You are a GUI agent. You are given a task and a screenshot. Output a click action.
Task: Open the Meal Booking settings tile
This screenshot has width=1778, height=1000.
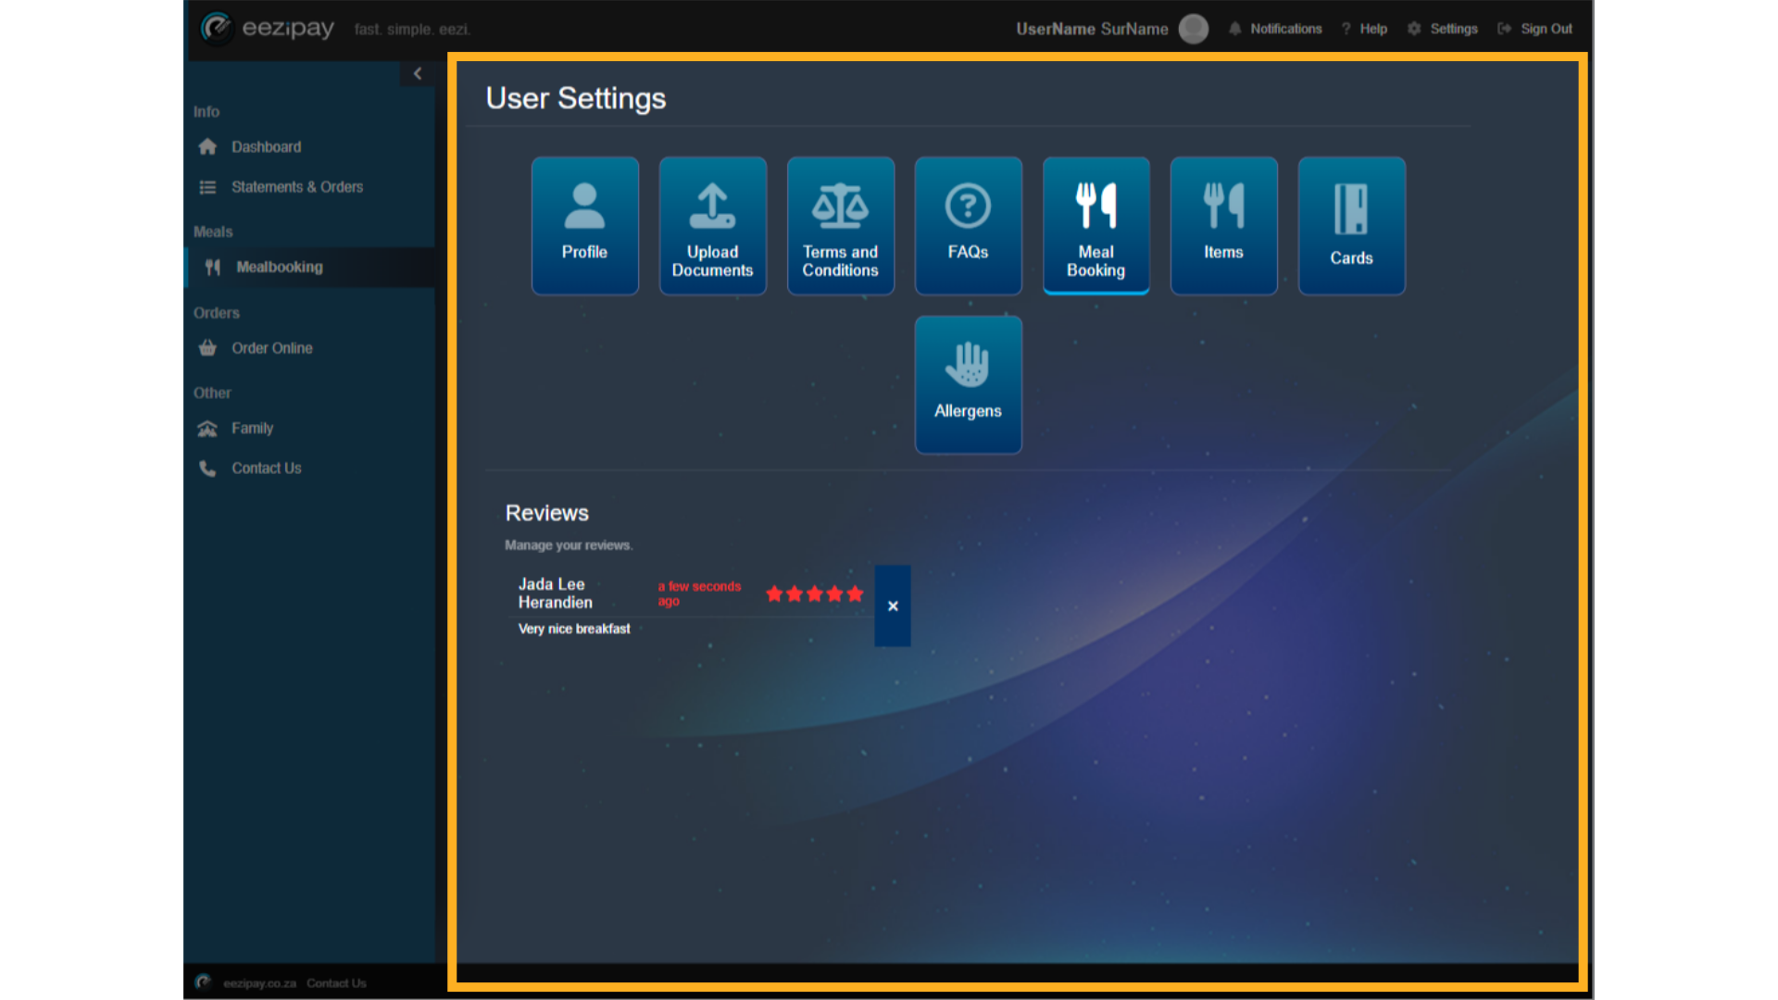click(x=1096, y=226)
